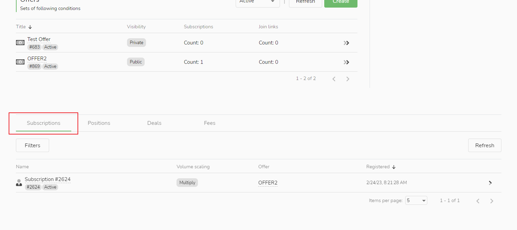The width and height of the screenshot is (517, 230).
Task: Click the Filters button
Action: (x=33, y=146)
